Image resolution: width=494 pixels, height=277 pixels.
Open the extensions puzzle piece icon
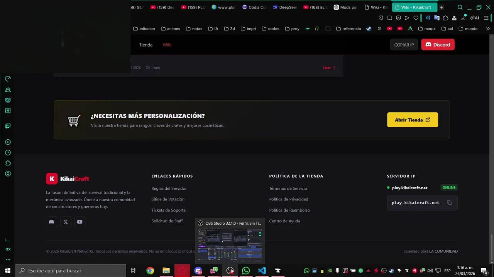tap(446, 18)
